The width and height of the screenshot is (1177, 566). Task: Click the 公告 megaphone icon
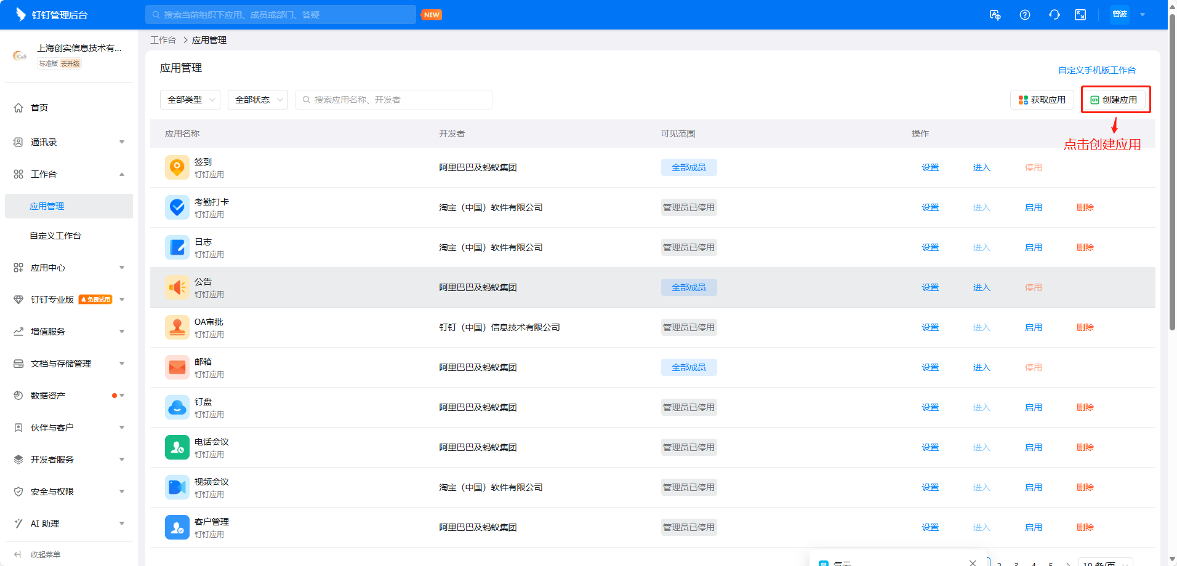click(177, 287)
